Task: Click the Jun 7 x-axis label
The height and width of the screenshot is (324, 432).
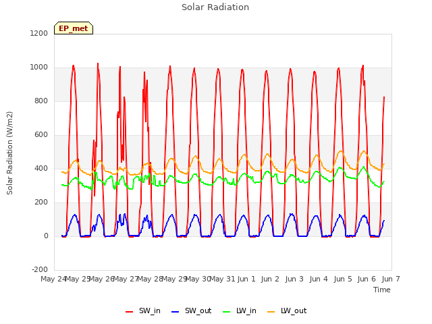Action: tap(391, 279)
